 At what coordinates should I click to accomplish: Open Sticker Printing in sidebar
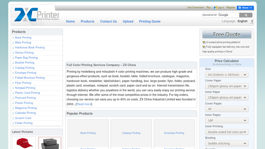(24, 53)
